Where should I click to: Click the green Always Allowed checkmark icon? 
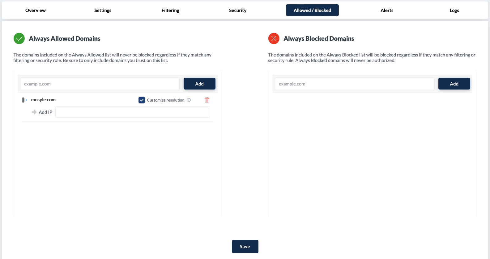pyautogui.click(x=19, y=39)
